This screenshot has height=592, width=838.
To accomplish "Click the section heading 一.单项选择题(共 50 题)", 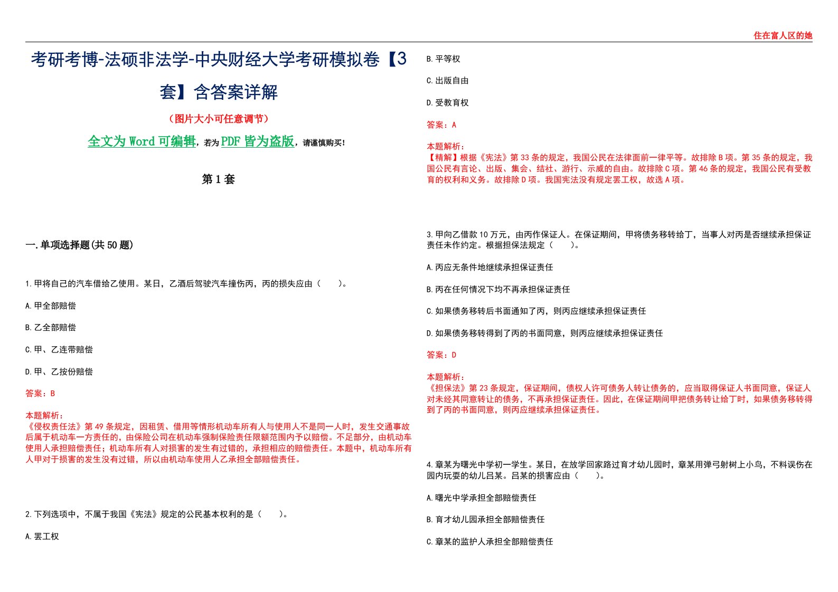I will coord(79,245).
